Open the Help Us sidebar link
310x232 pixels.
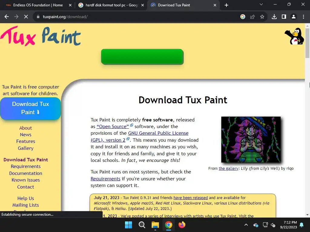click(25, 198)
